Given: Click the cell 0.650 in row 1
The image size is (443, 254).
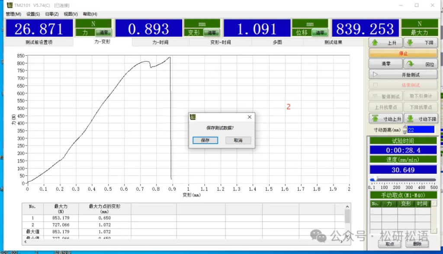Looking at the screenshot, I should (x=105, y=218).
